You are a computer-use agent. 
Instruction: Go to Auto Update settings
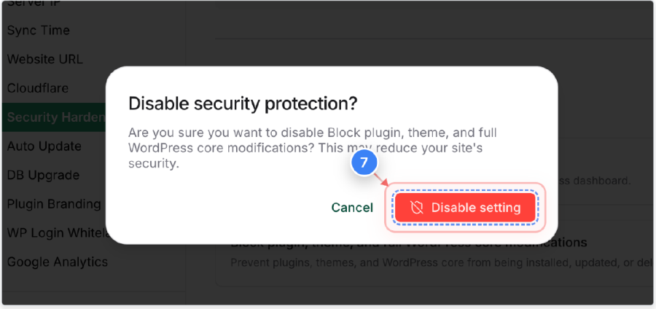click(x=44, y=146)
